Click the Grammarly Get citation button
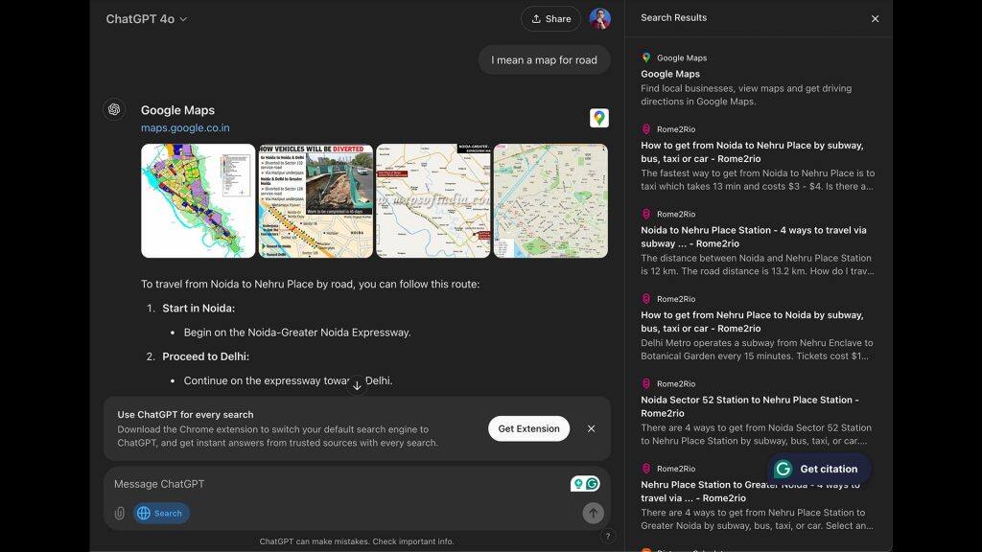 [819, 469]
